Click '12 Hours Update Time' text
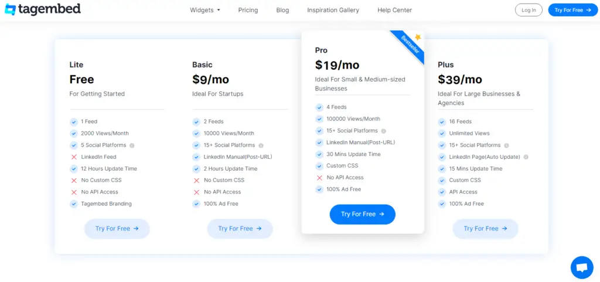The height and width of the screenshot is (282, 600). click(x=108, y=169)
